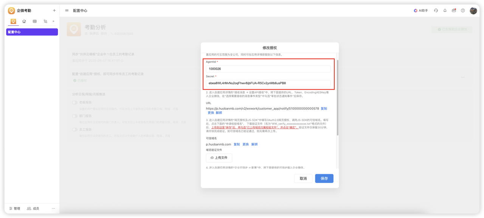Expand more sidebar tabs with double chevron

pyautogui.click(x=53, y=21)
